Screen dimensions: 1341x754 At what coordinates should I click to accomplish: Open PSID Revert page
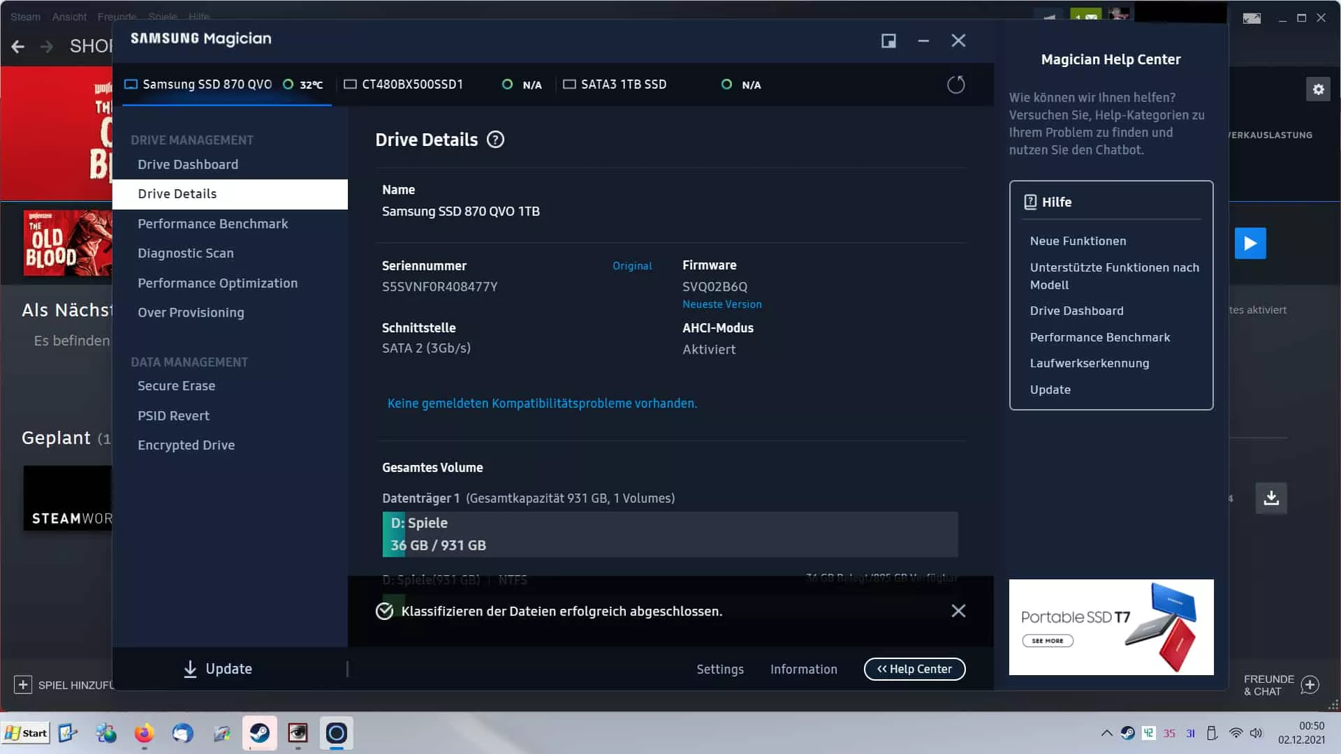(x=173, y=415)
